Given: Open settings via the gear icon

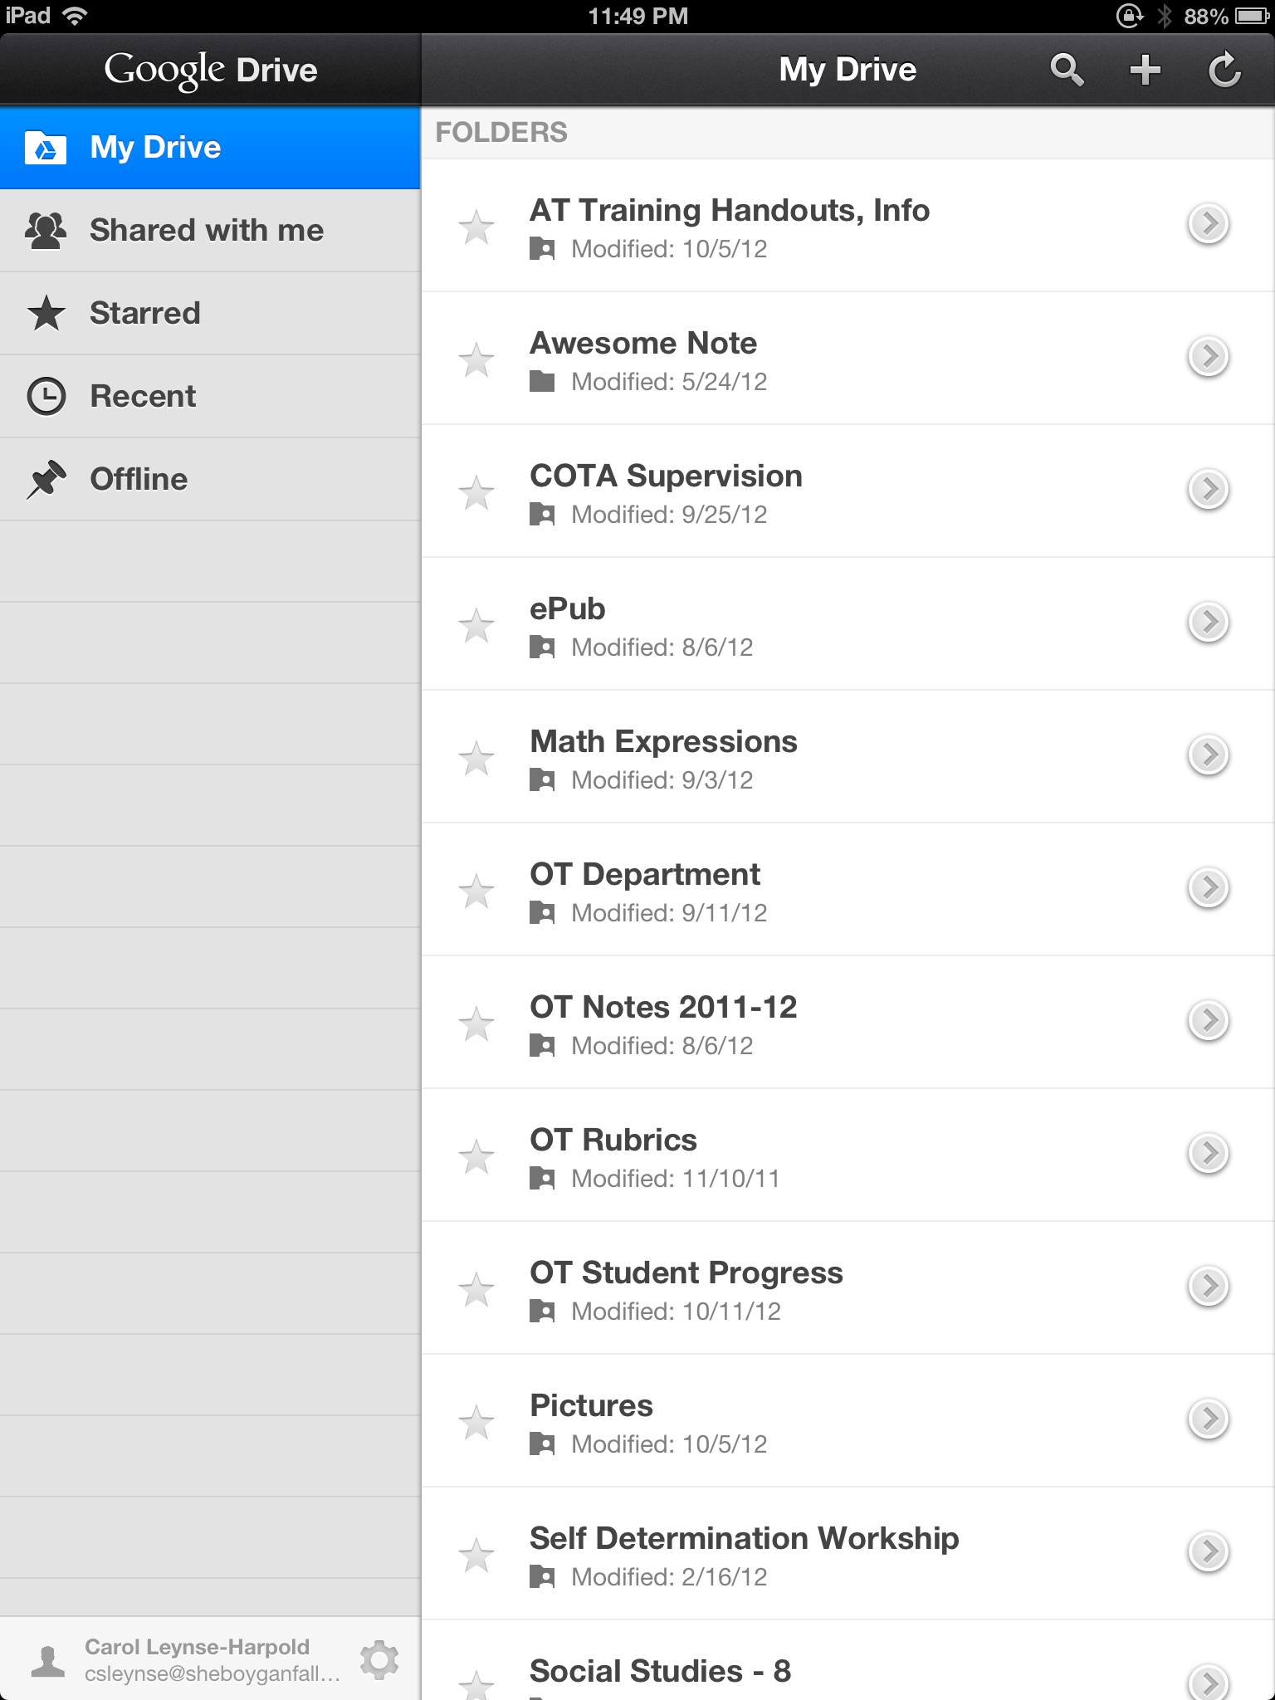Looking at the screenshot, I should tap(379, 1660).
